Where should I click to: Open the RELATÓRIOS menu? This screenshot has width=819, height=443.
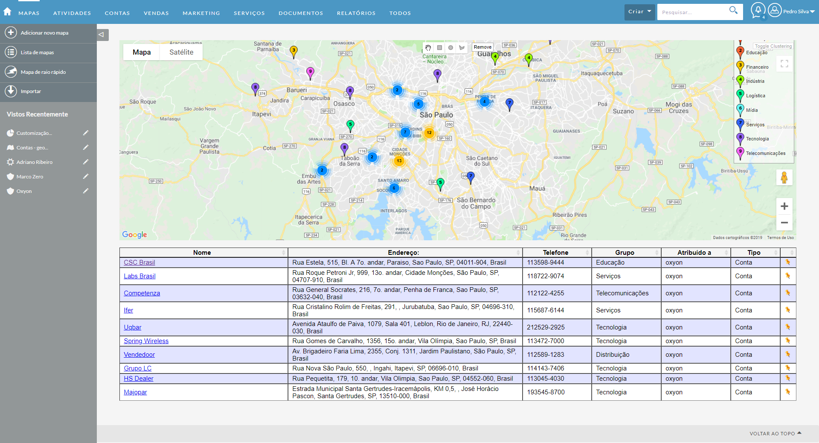[x=356, y=13]
